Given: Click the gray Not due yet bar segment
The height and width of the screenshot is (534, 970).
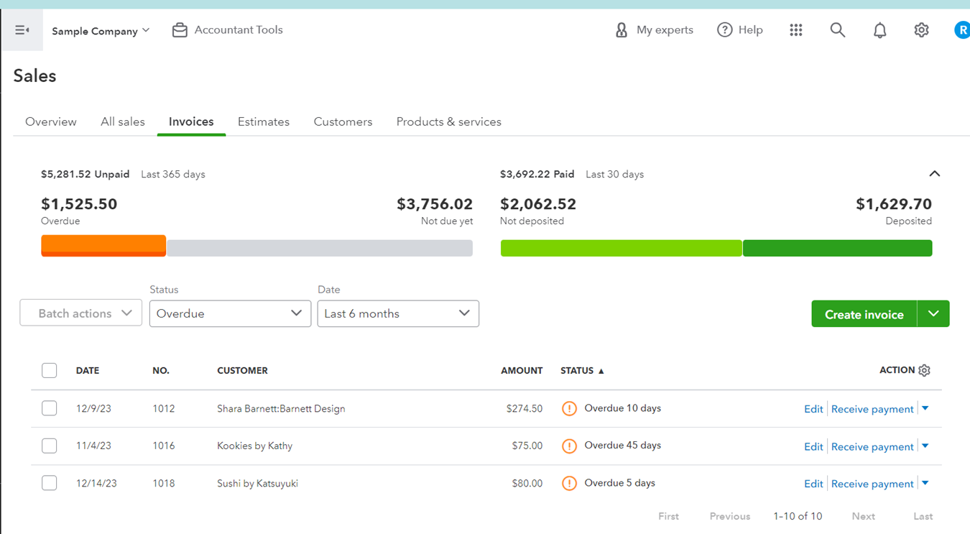Looking at the screenshot, I should [x=320, y=248].
